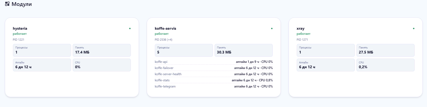Click the green status dot on xray card
Screen dimensions: 427x107
pos(414,28)
